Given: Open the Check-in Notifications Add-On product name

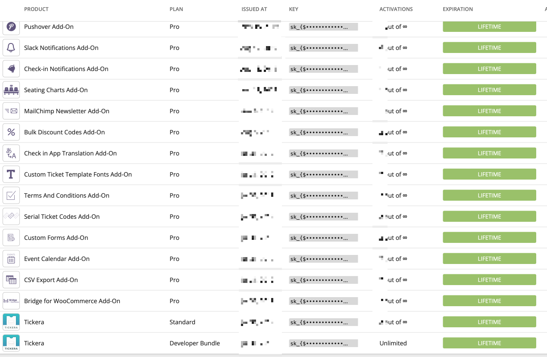Looking at the screenshot, I should [x=66, y=69].
